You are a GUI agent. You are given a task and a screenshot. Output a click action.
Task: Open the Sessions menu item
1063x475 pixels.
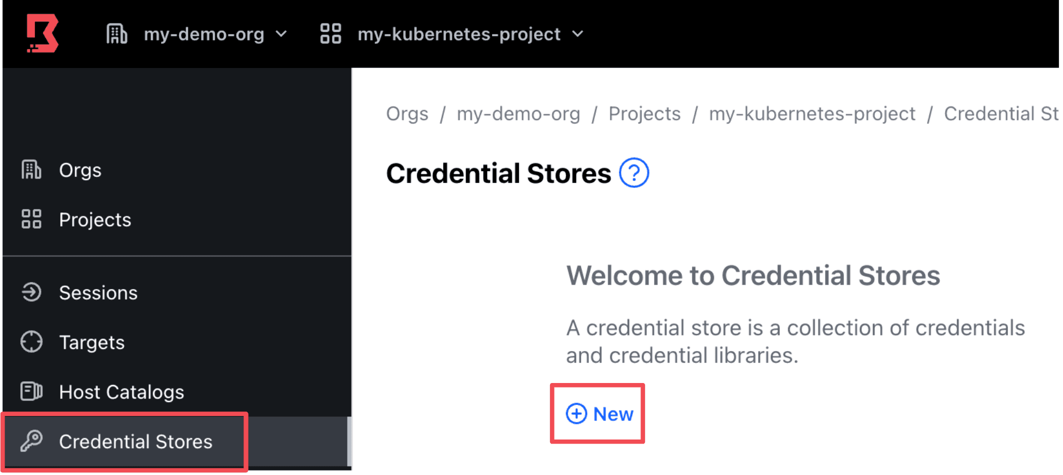click(x=98, y=293)
